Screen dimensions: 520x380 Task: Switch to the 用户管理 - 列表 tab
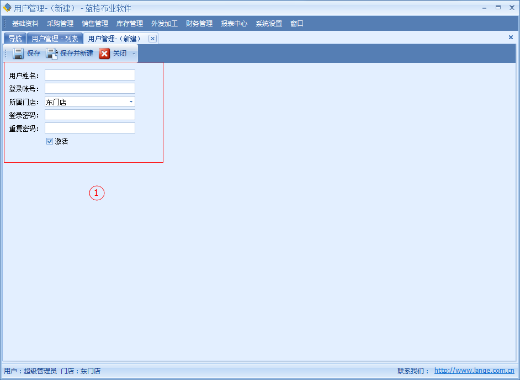[55, 39]
